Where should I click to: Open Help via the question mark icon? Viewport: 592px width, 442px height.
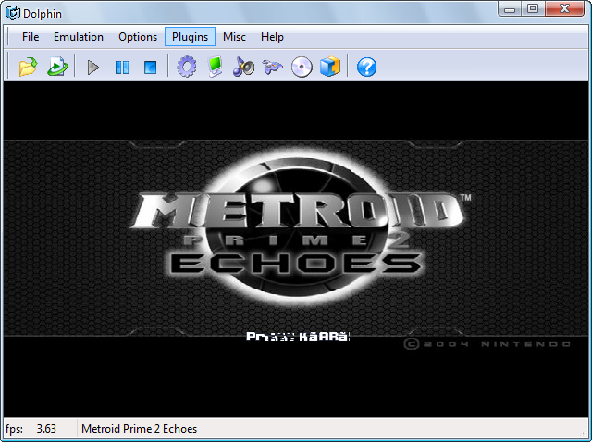click(x=366, y=68)
